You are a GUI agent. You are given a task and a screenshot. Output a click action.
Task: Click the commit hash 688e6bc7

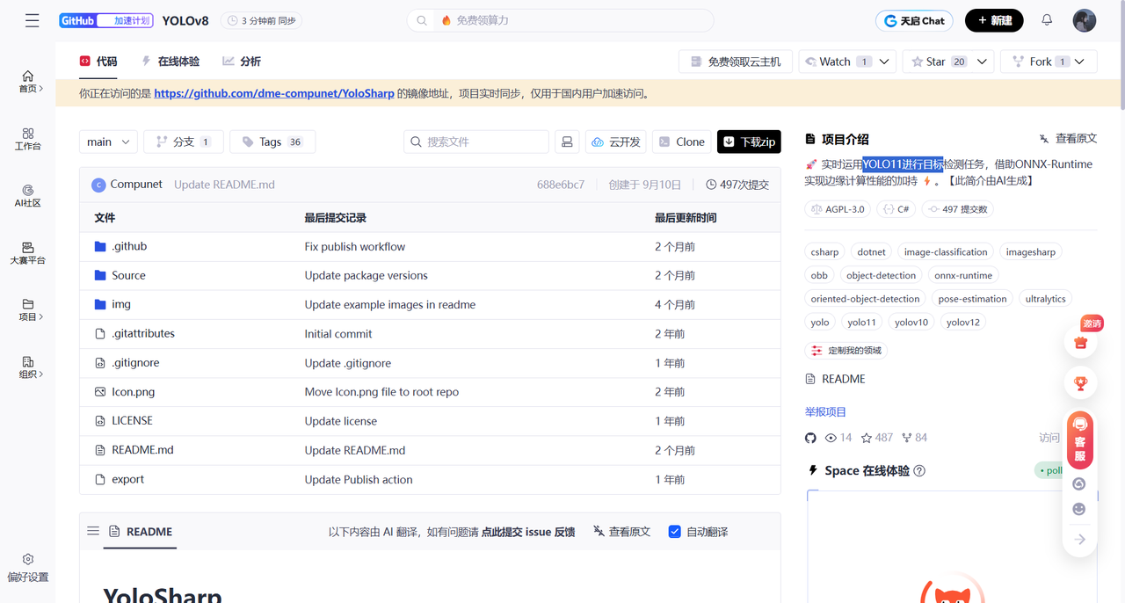(561, 185)
